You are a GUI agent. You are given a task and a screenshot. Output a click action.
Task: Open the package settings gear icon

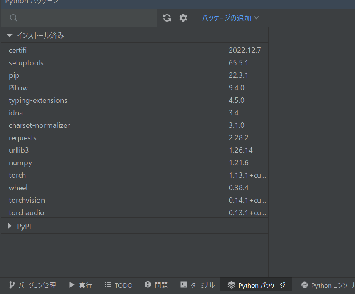coord(183,18)
